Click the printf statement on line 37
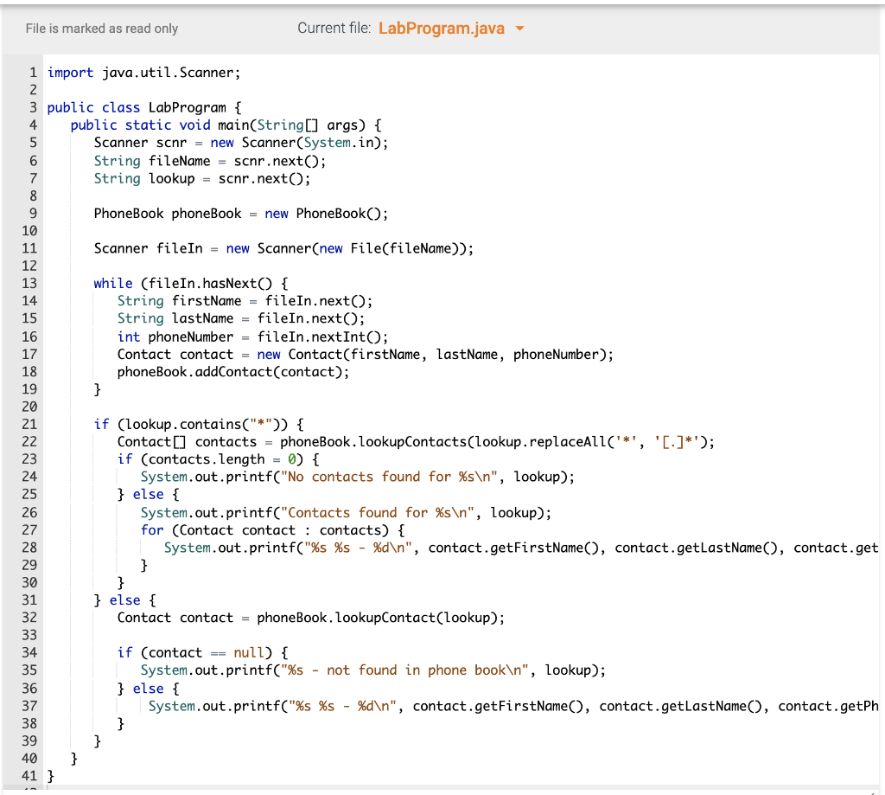 [513, 706]
